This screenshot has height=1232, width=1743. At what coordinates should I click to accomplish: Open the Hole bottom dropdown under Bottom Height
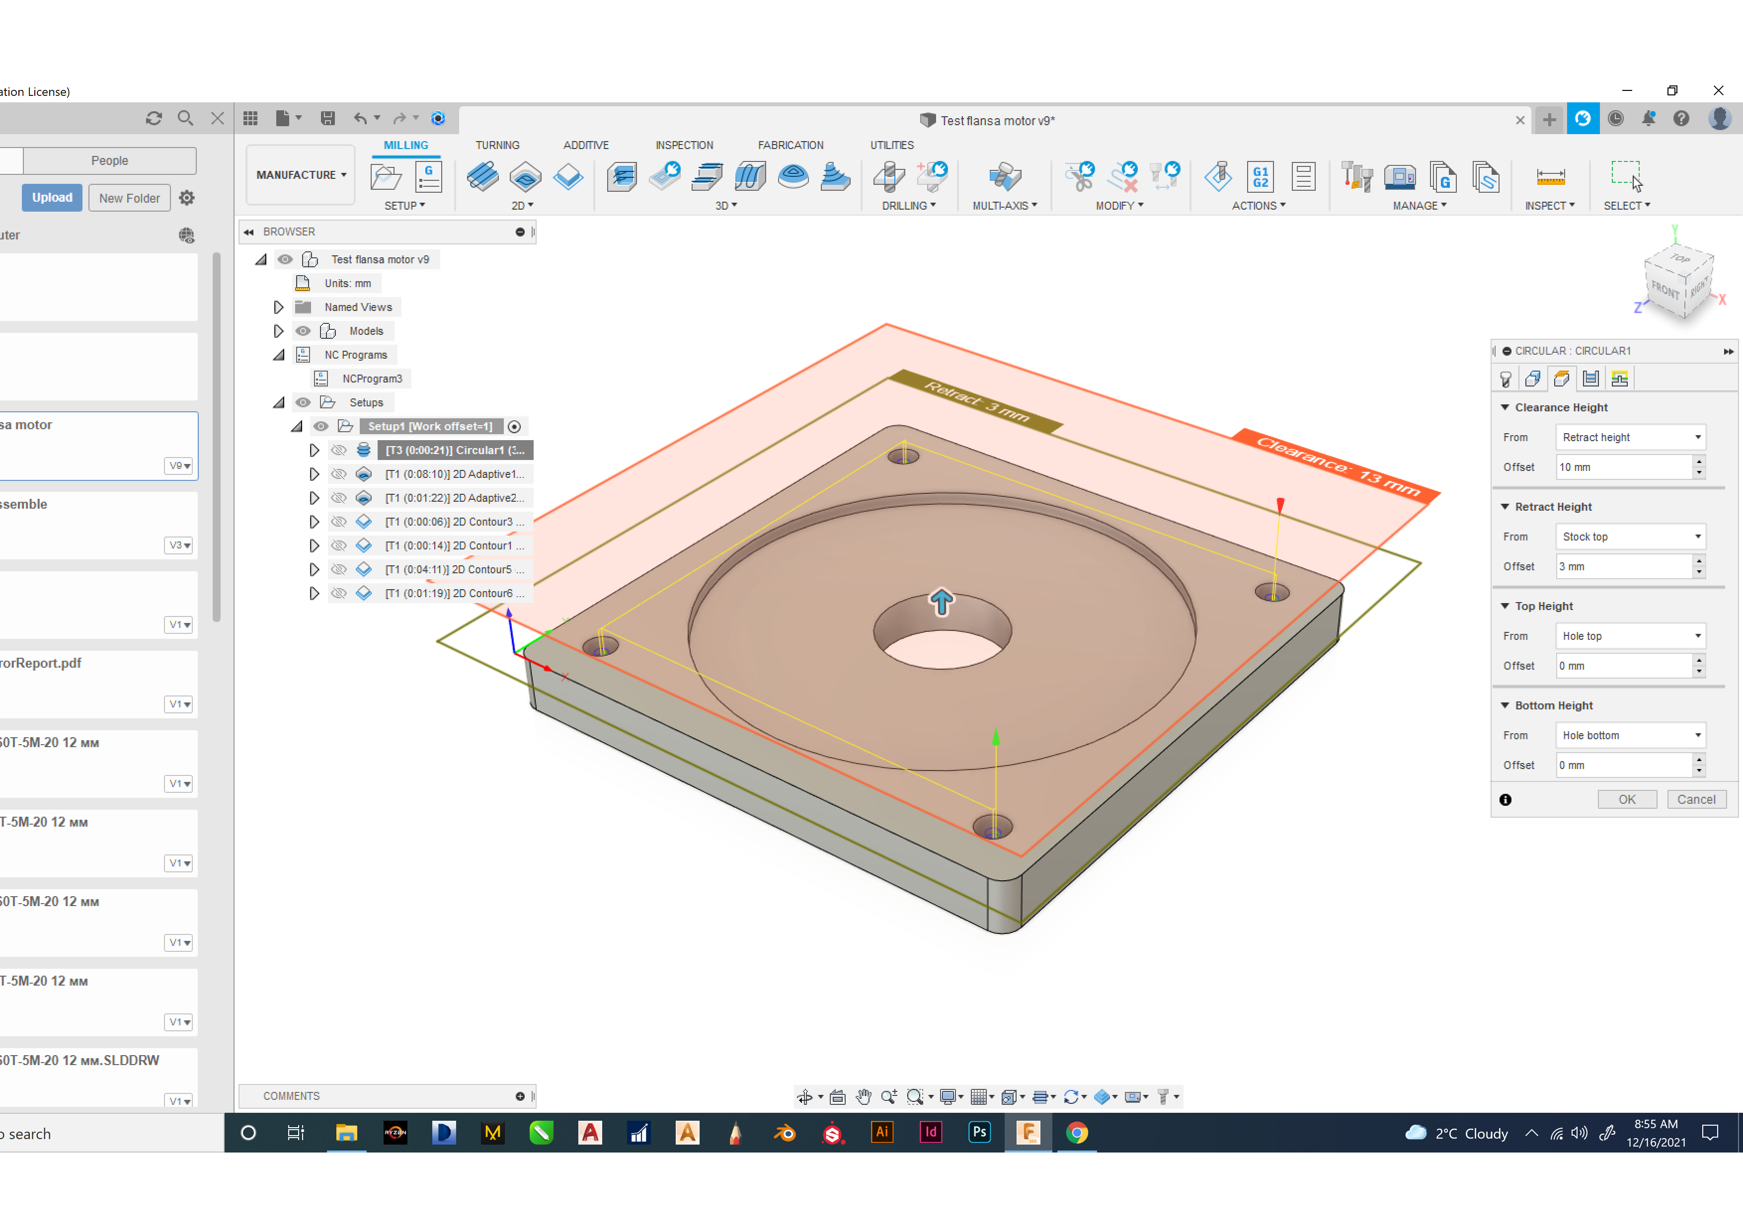coord(1697,735)
